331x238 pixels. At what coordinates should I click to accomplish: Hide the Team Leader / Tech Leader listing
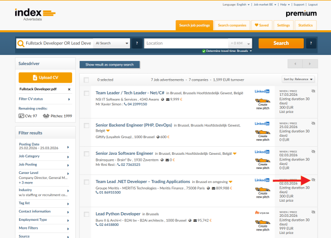tap(313, 91)
